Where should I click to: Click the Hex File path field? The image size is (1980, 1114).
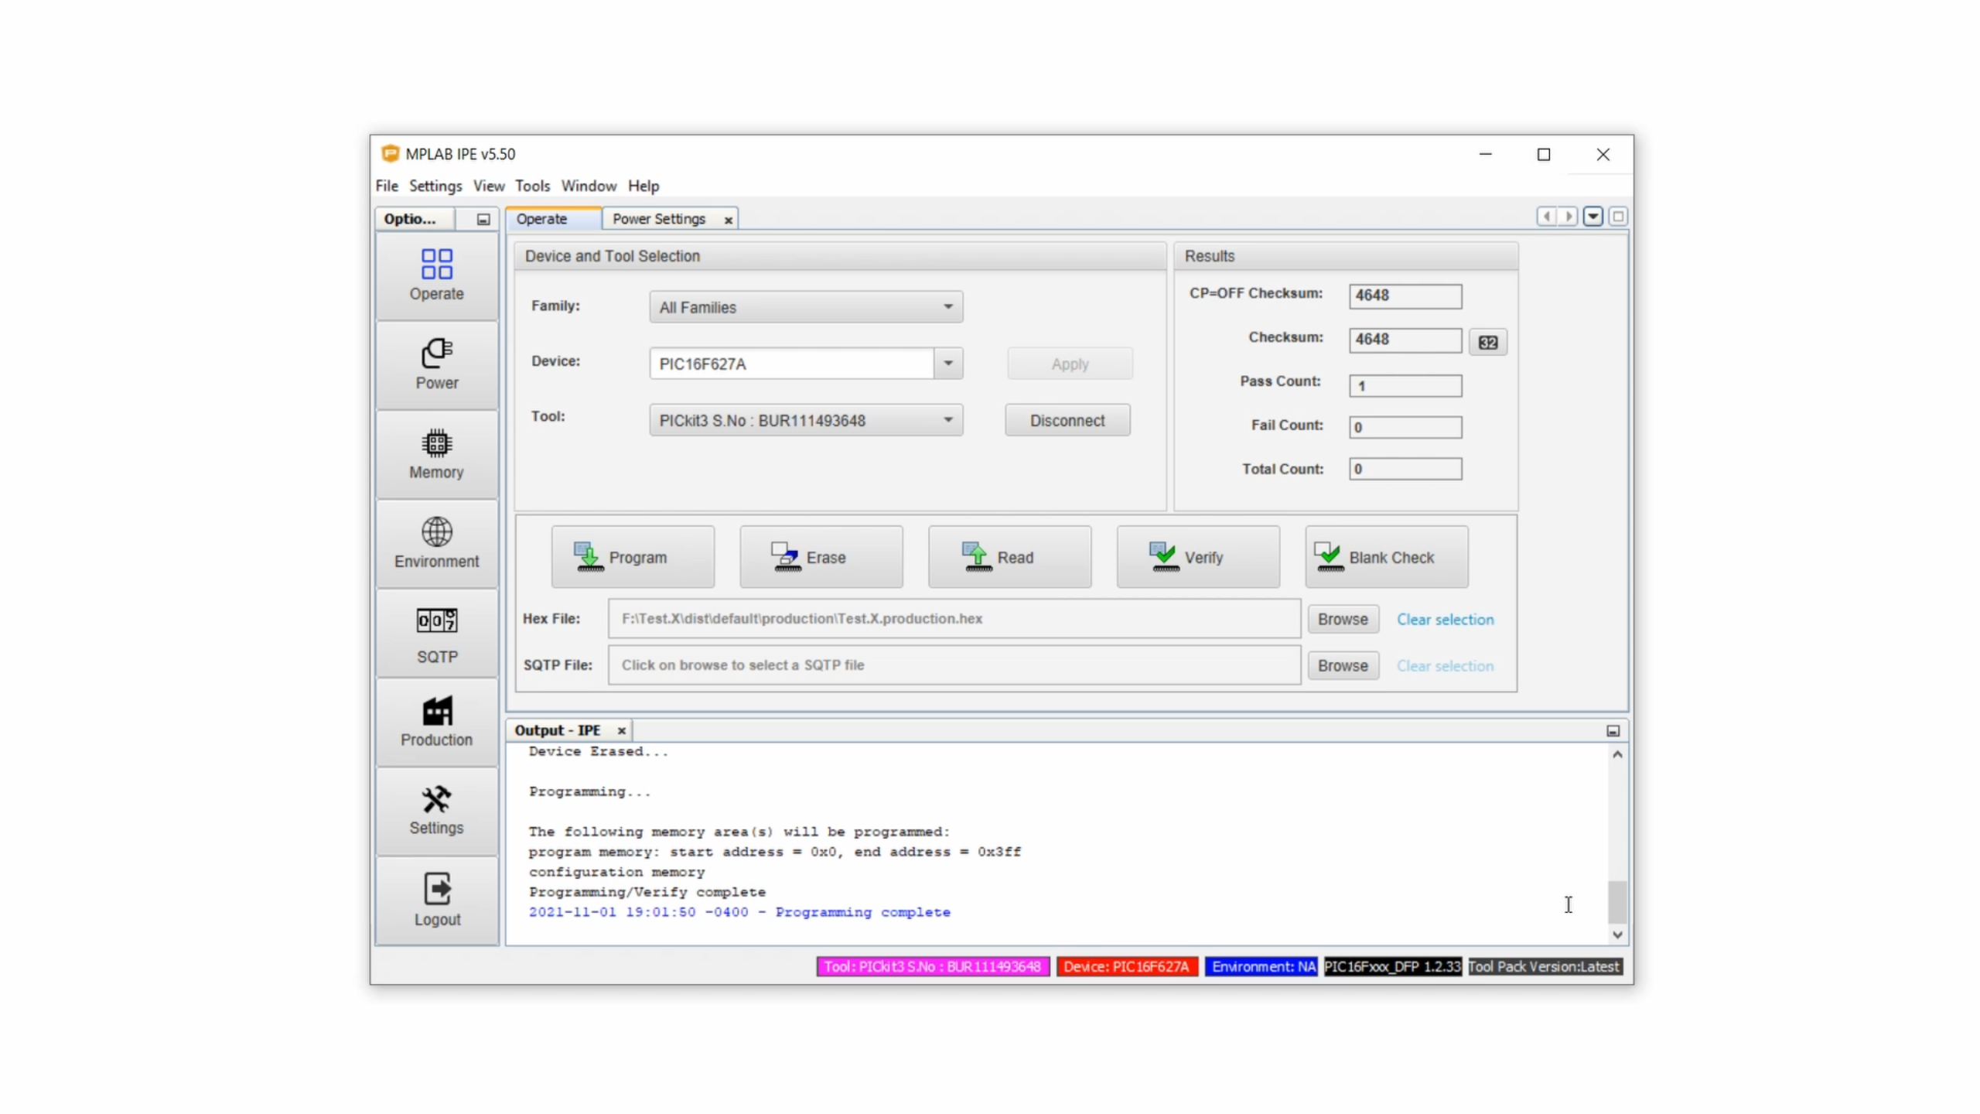(953, 619)
